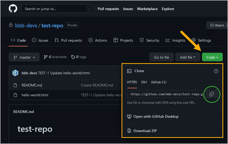Click the README.md panel header

[24, 112]
